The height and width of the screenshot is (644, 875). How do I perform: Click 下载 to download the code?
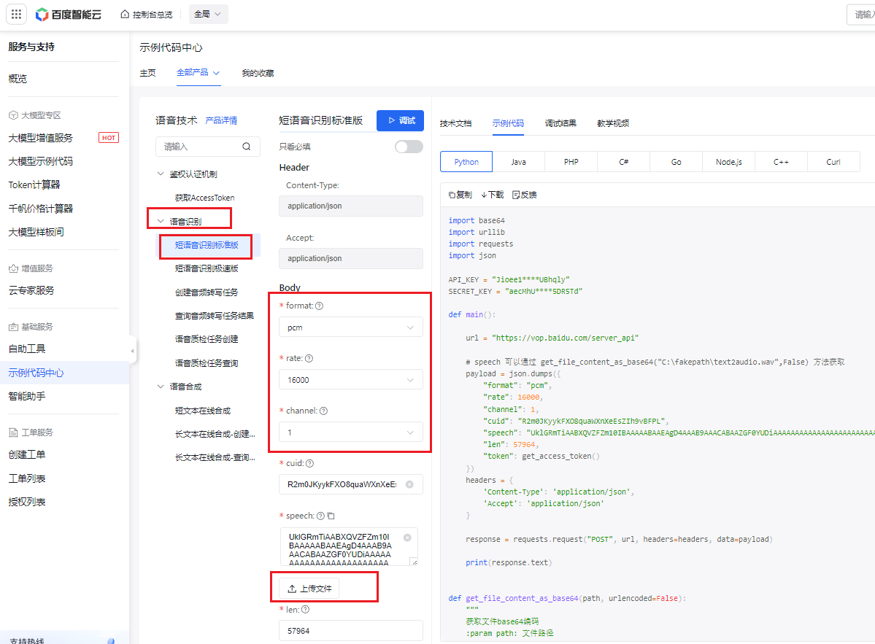click(x=492, y=195)
